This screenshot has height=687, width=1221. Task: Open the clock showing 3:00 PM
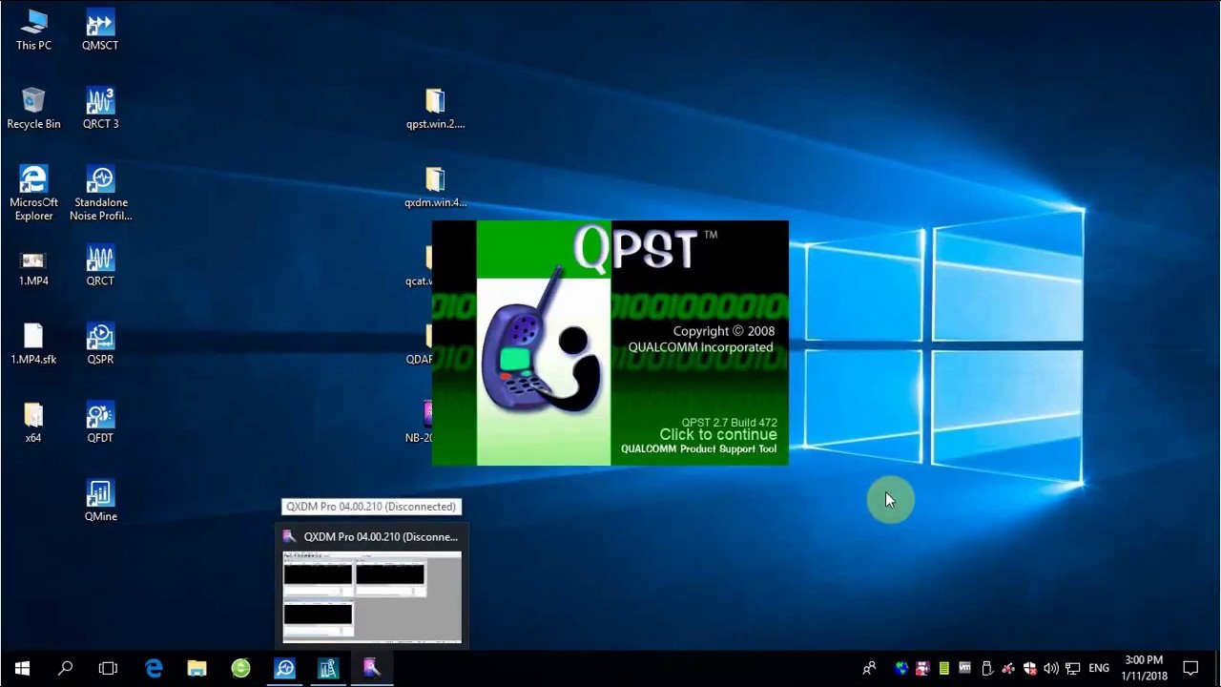[x=1144, y=668]
